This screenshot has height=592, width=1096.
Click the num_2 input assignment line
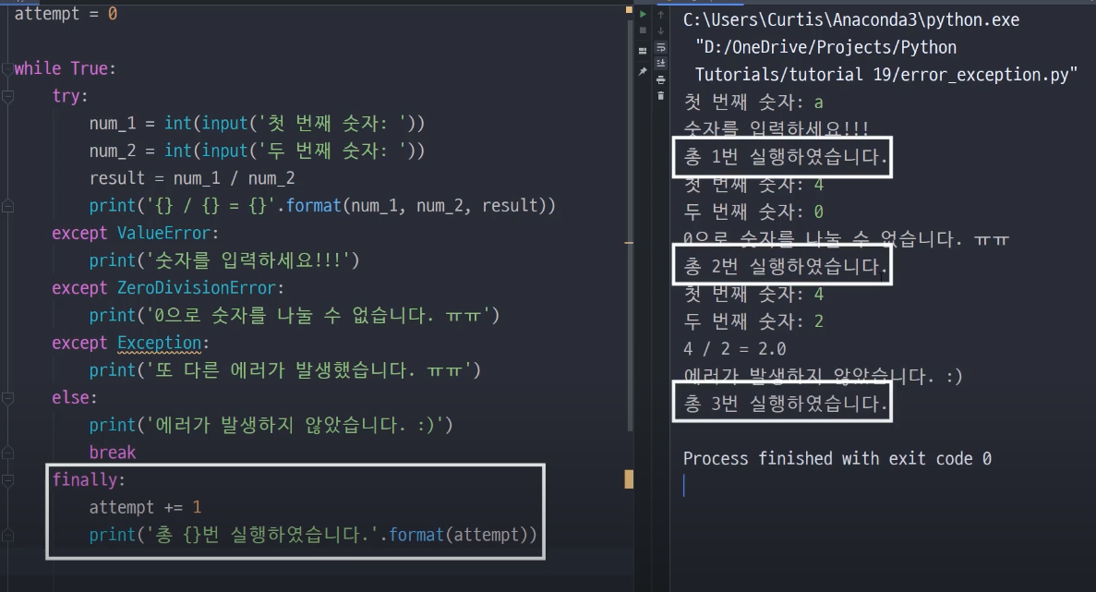pos(257,151)
